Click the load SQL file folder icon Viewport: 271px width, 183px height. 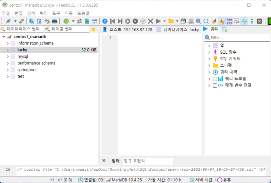pyautogui.click(x=171, y=21)
